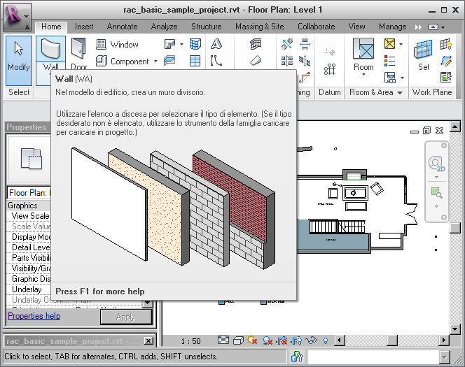The width and height of the screenshot is (465, 367).
Task: Click the horizontal scrollbar thumb
Action: point(392,340)
